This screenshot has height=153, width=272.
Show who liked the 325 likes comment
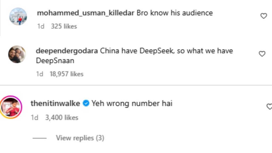[64, 26]
